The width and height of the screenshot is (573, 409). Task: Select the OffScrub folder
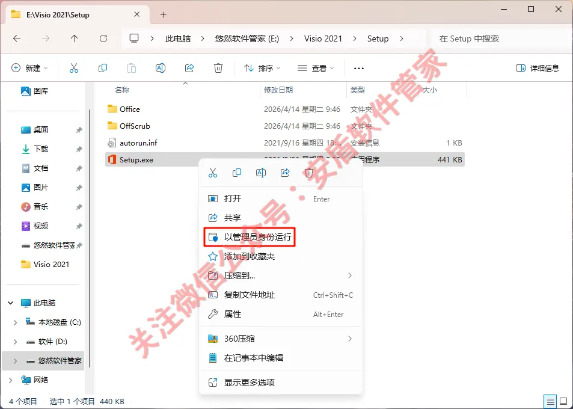(284, 126)
